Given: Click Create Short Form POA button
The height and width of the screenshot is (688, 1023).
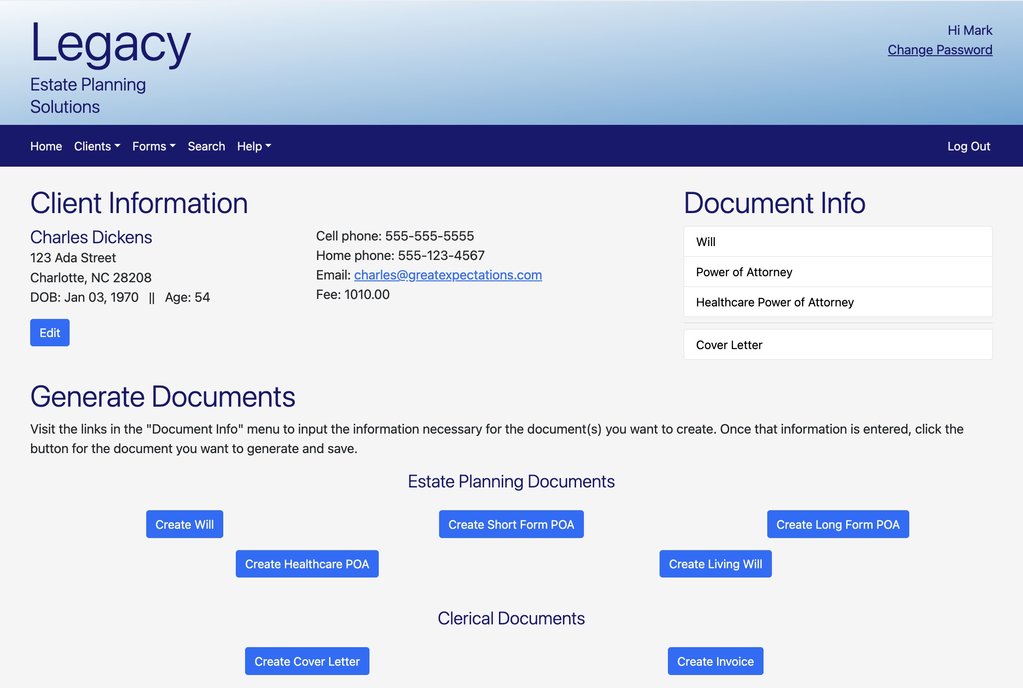Looking at the screenshot, I should pyautogui.click(x=511, y=524).
